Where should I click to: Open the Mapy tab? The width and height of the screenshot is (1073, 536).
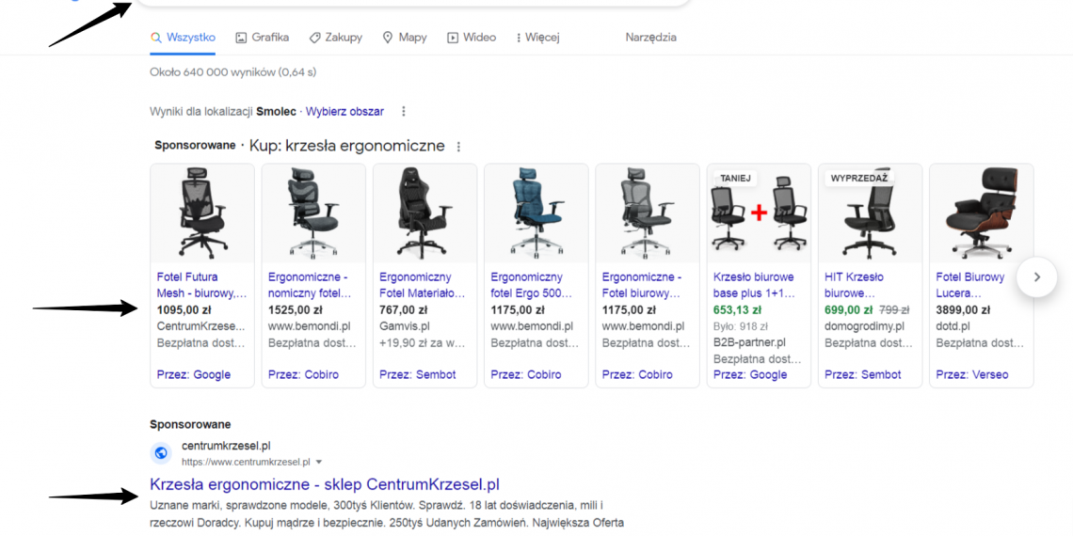tap(404, 38)
